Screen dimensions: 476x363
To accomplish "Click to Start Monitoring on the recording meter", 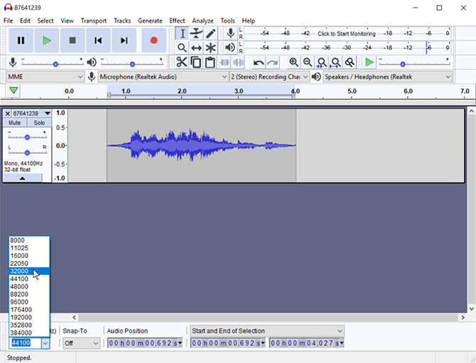I will click(347, 33).
